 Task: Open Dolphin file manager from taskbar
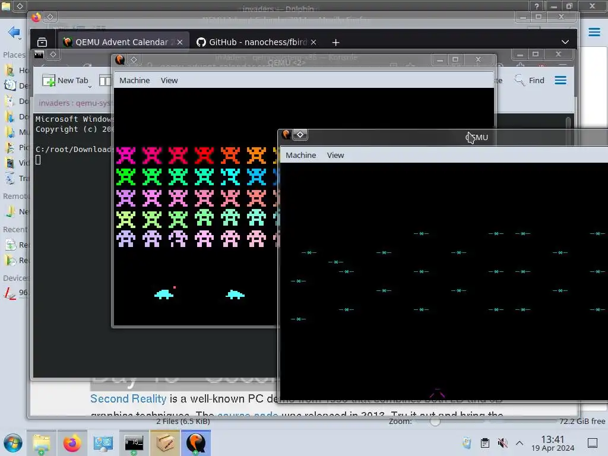tap(42, 443)
